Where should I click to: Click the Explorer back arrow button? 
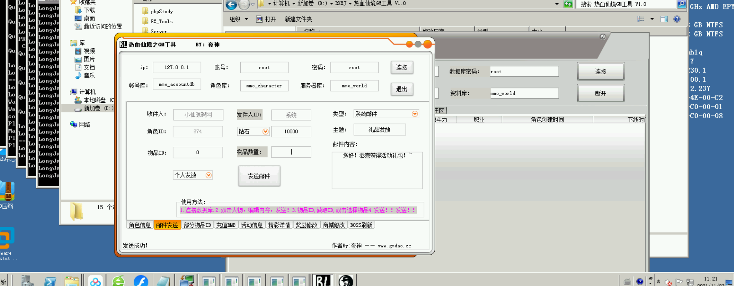tap(231, 4)
